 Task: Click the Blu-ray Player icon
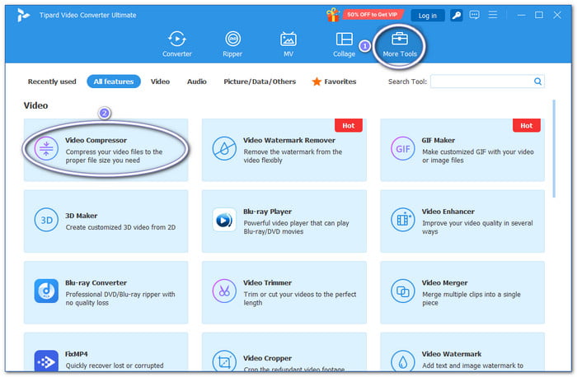224,220
